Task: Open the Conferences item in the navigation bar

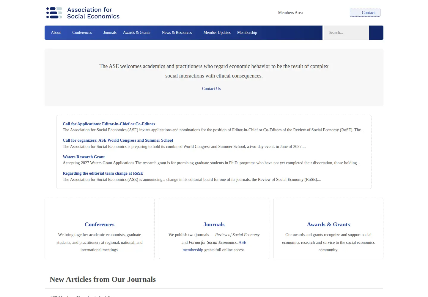Action: point(82,33)
